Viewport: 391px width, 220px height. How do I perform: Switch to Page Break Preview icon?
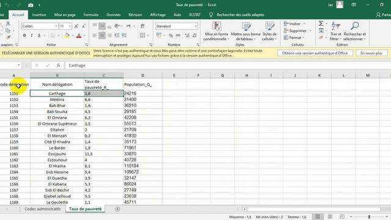point(342,217)
